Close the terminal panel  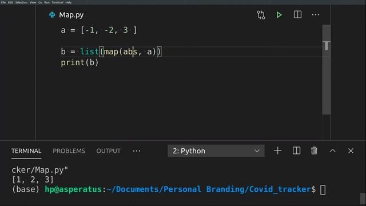pos(351,151)
